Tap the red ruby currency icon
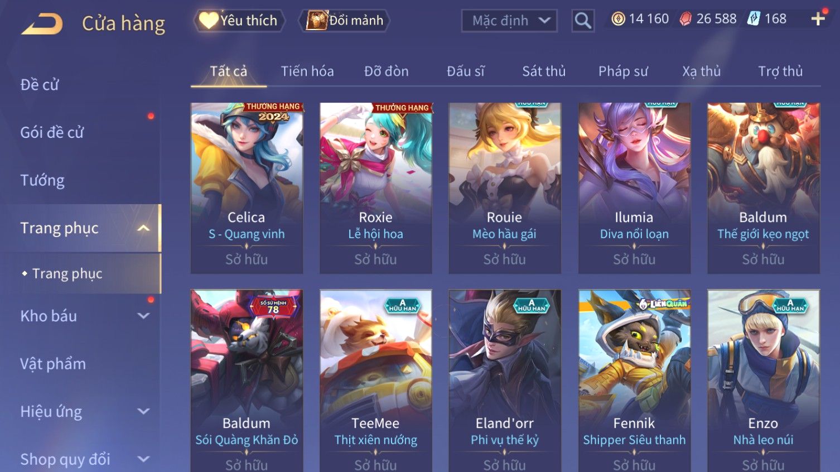The width and height of the screenshot is (840, 472). point(685,19)
